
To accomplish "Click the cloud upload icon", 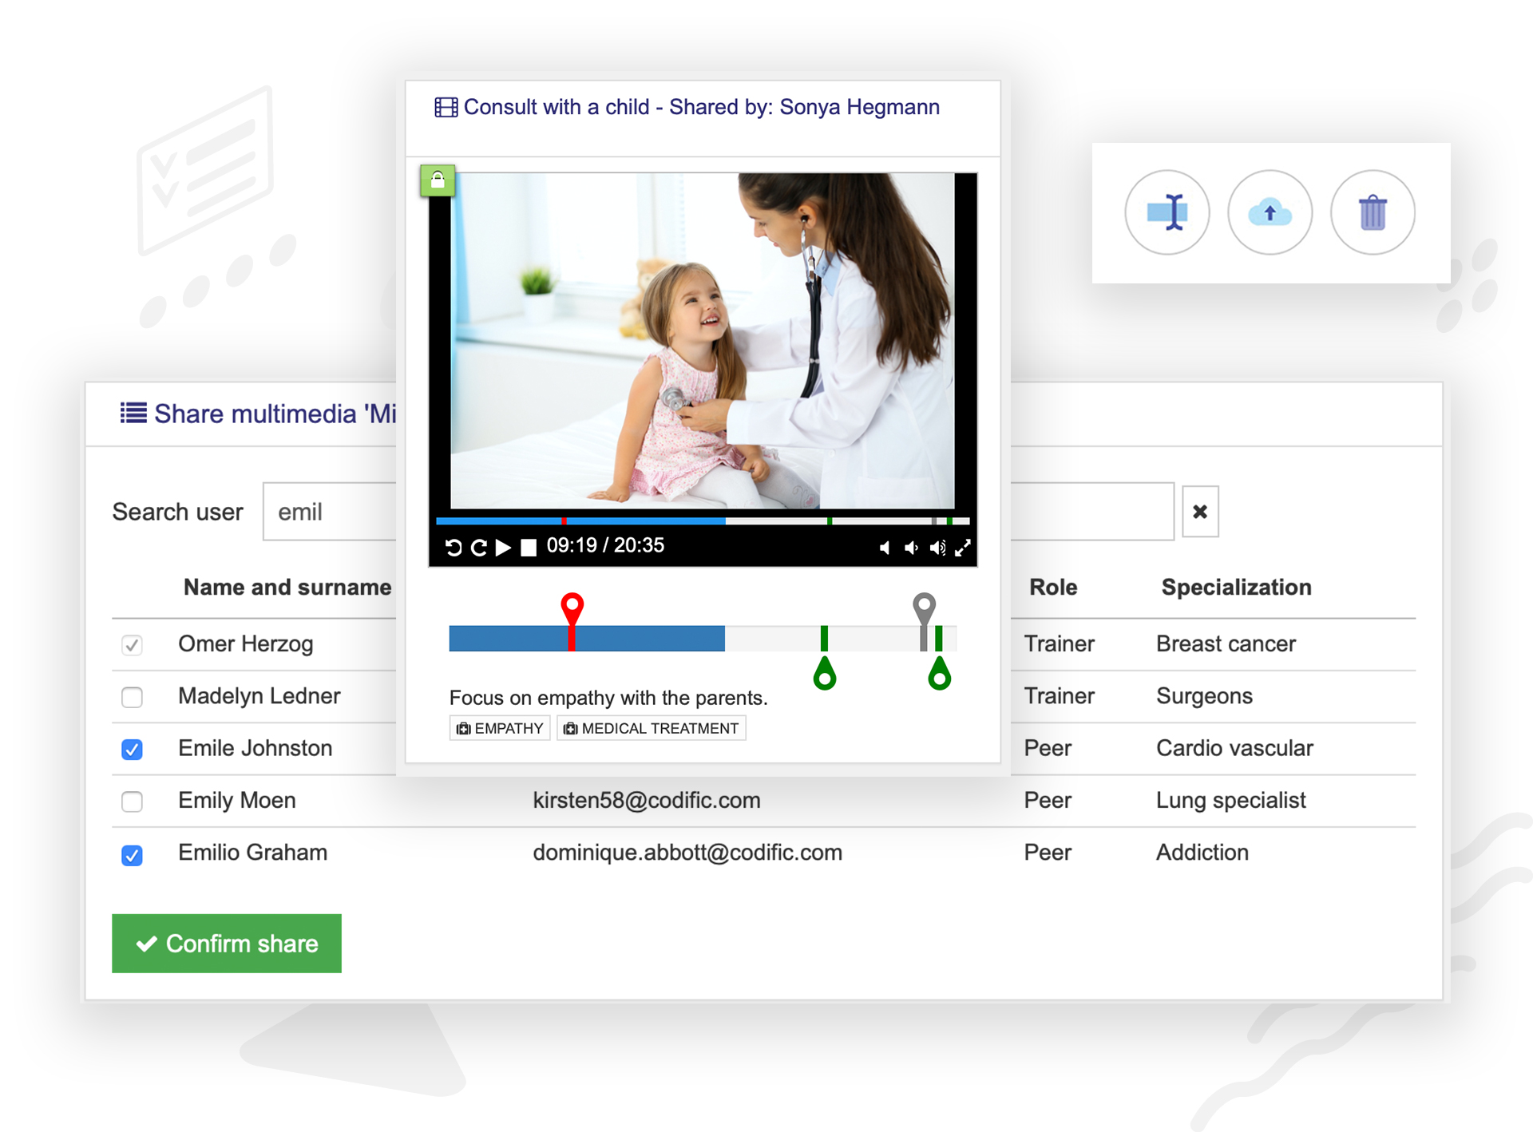I will (x=1270, y=212).
